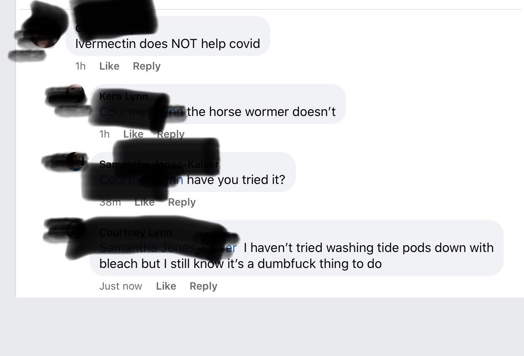Open the 38m timestamp link
Image resolution: width=524 pixels, height=356 pixels.
(x=110, y=202)
